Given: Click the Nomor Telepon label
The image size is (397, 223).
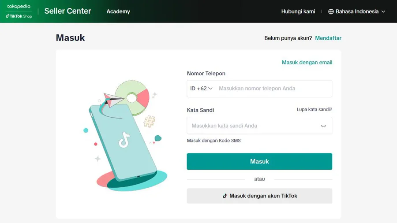Looking at the screenshot, I should [206, 74].
